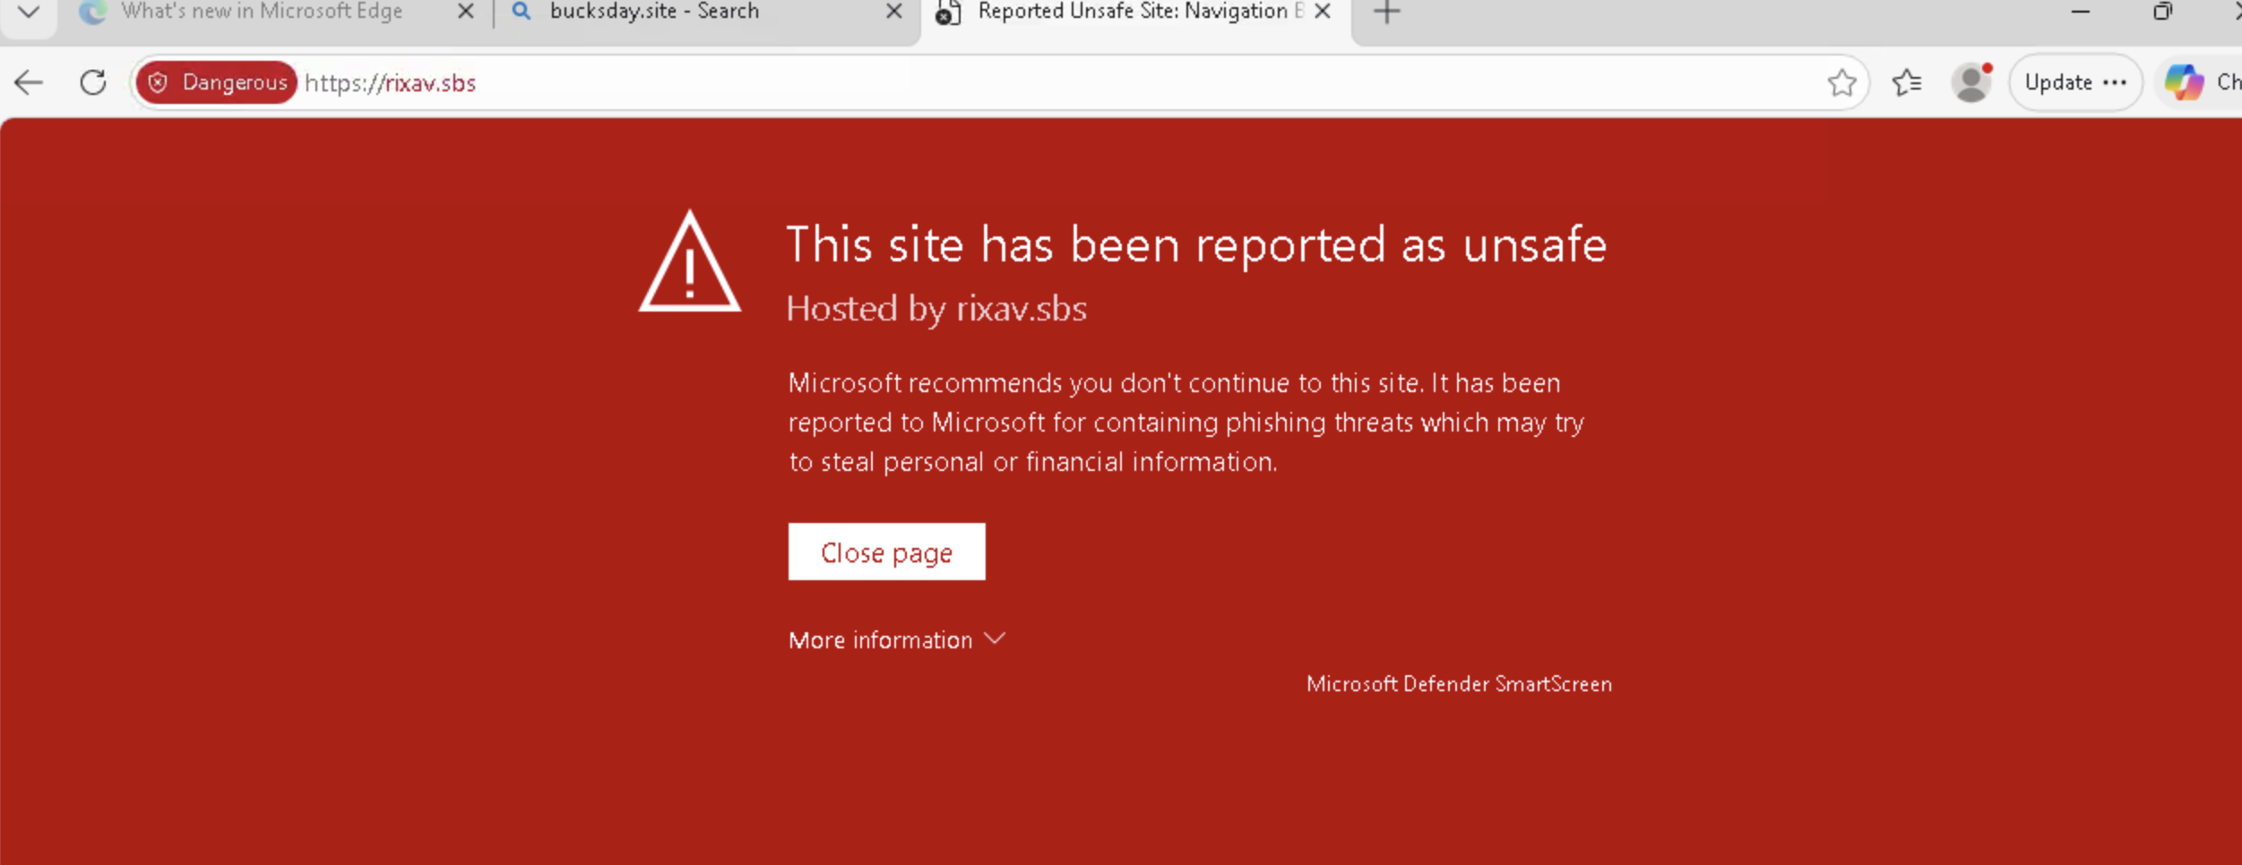Open the user profile icon
This screenshot has width=2242, height=865.
click(1970, 83)
